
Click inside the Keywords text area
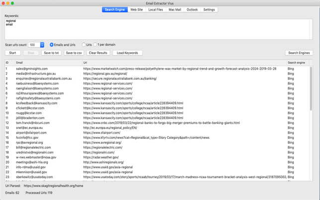pyautogui.click(x=159, y=29)
